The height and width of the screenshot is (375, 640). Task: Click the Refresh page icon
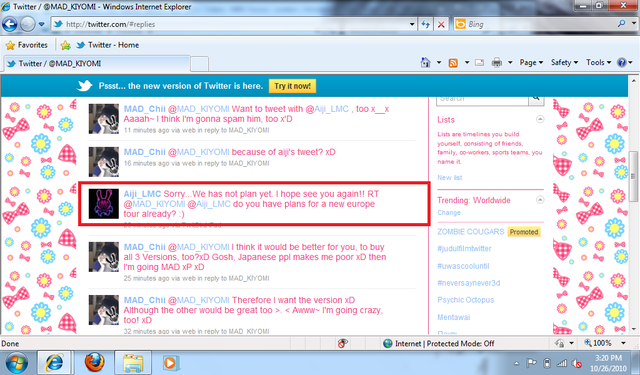point(426,24)
